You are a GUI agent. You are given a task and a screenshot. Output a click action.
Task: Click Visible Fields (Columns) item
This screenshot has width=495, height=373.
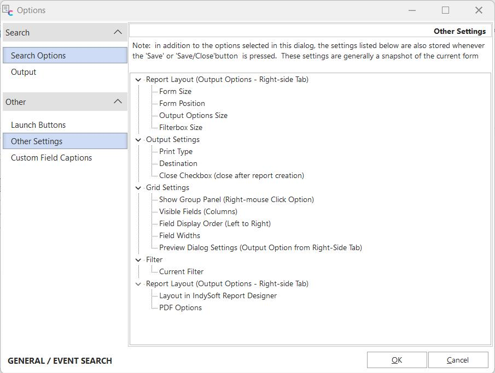[x=198, y=212]
